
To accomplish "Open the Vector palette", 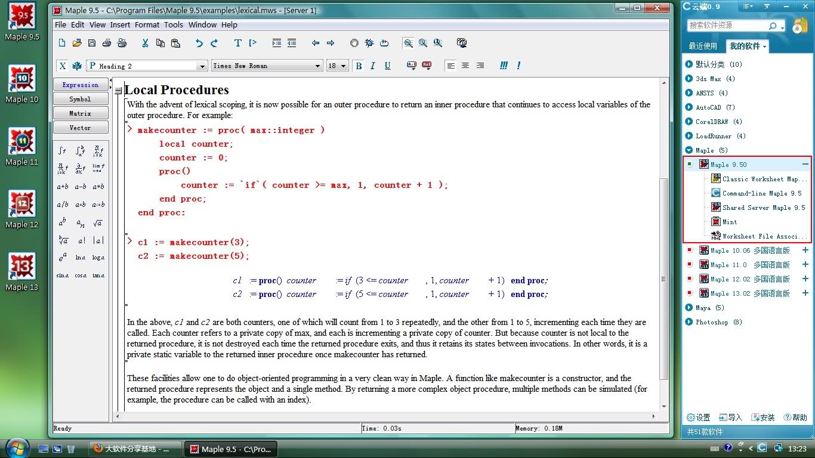I will coord(81,128).
